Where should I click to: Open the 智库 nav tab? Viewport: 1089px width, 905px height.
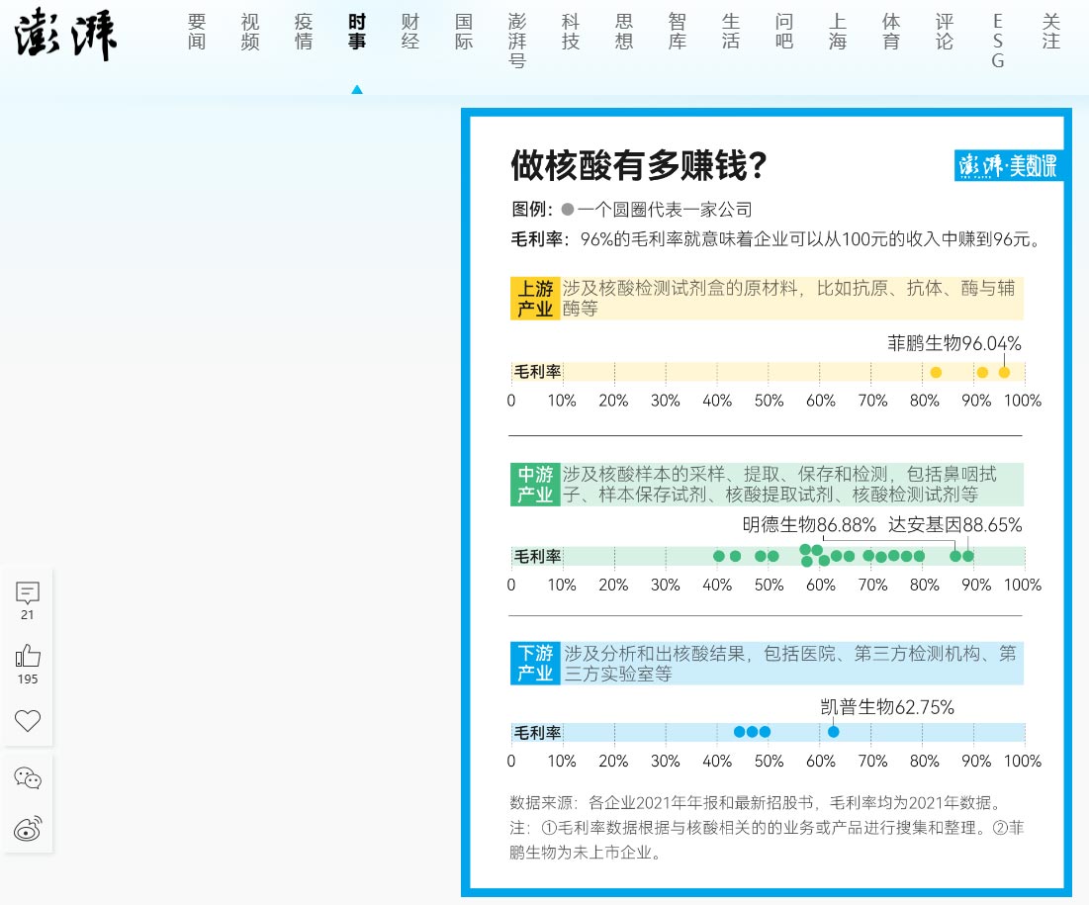678,32
